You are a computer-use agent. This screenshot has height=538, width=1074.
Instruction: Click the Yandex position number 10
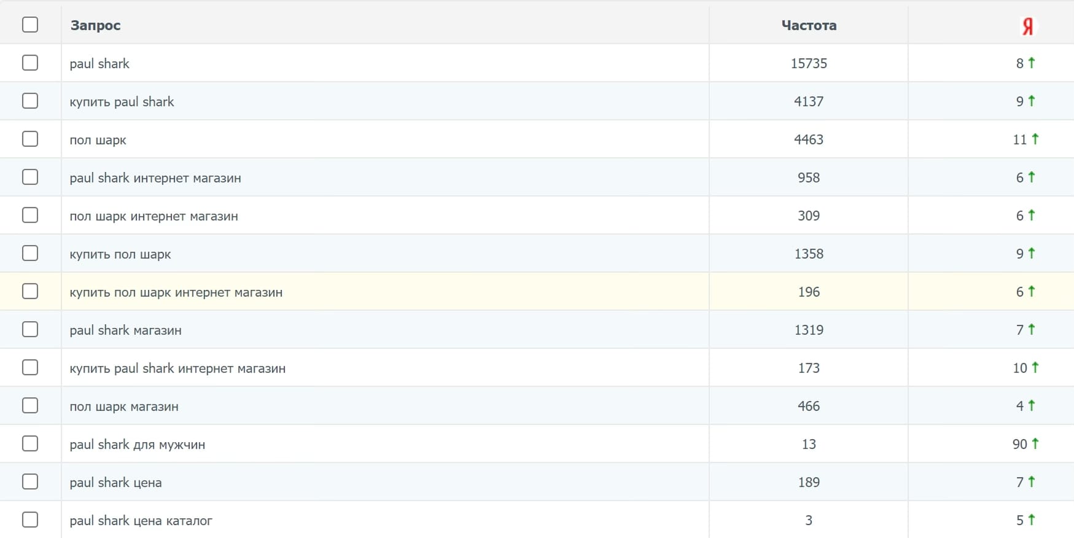pyautogui.click(x=1020, y=368)
